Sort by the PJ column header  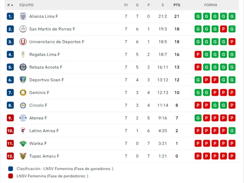click(x=126, y=5)
